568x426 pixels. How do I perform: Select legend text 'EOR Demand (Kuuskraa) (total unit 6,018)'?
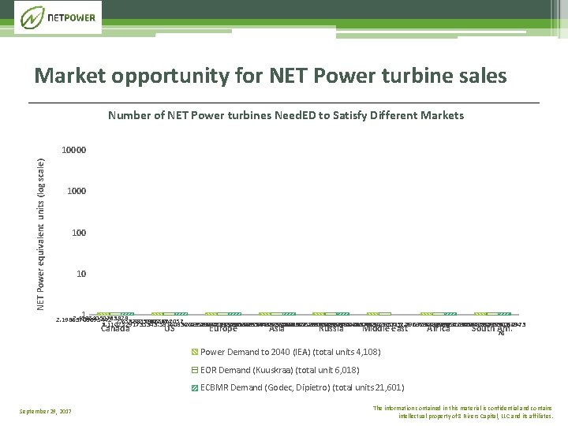[279, 370]
